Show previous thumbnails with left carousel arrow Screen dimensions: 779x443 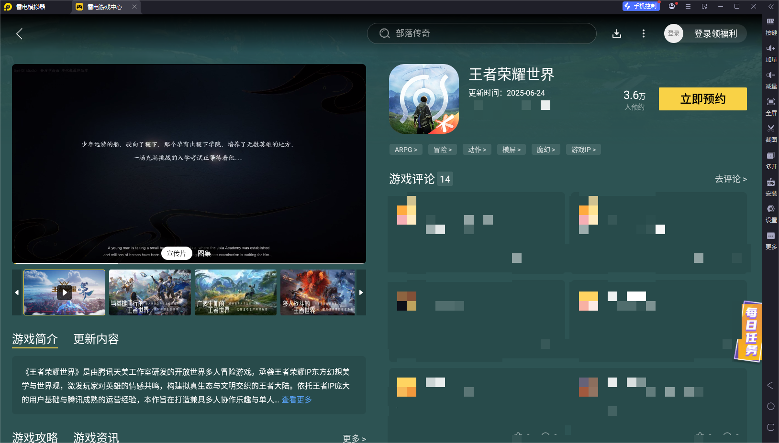click(17, 292)
